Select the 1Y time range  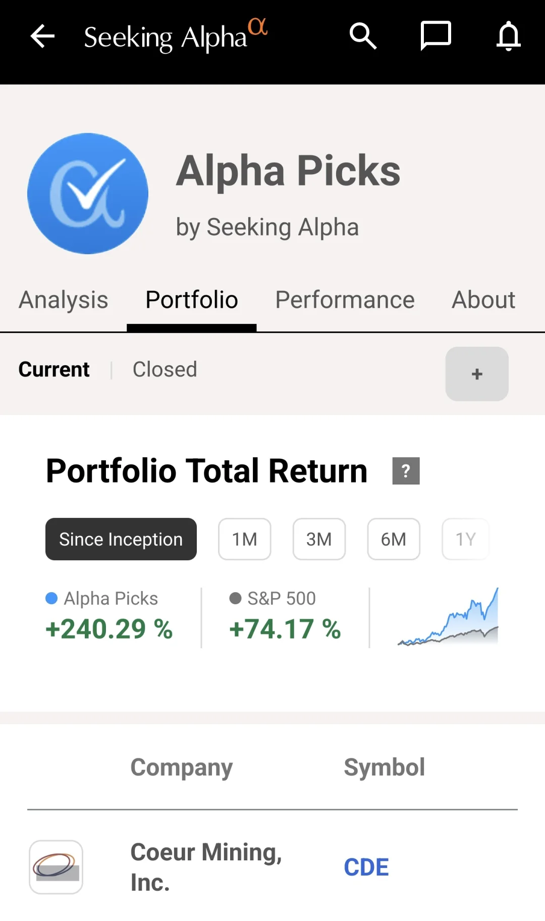pyautogui.click(x=466, y=539)
